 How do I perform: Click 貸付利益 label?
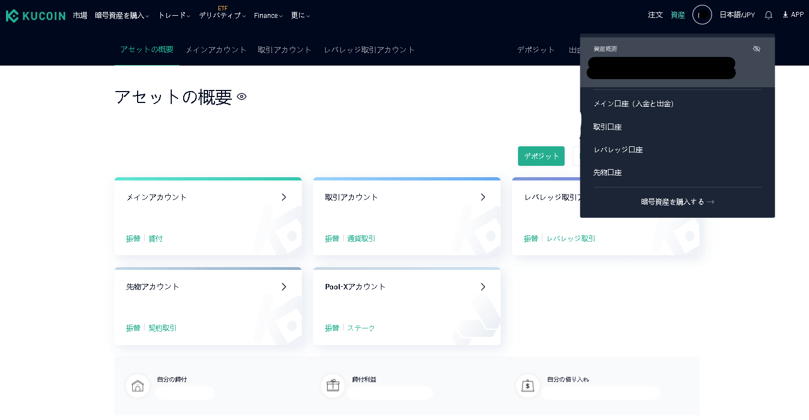[x=364, y=379]
